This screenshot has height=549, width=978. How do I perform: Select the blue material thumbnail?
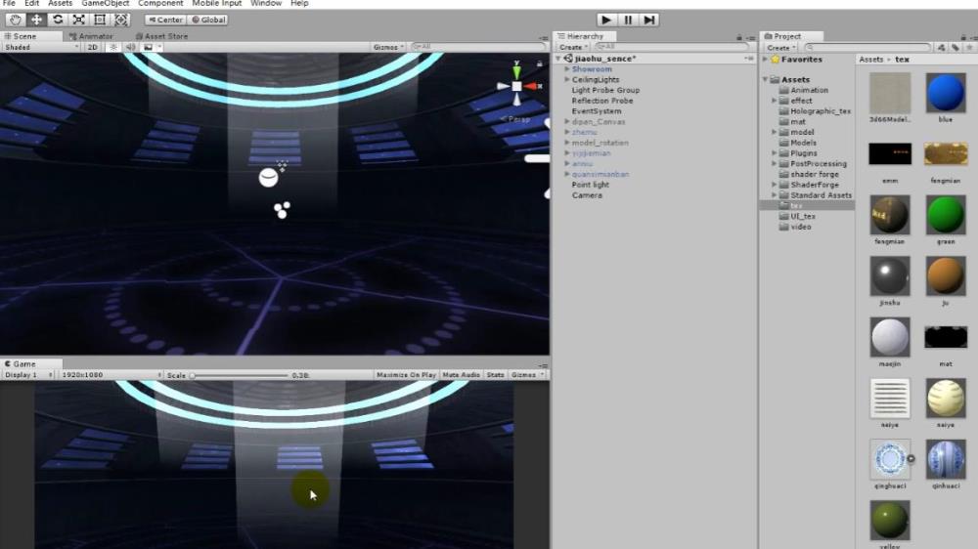(x=945, y=95)
